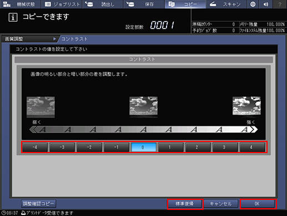Click the 強く label
Viewport: 287px width, 216px height.
click(251, 122)
